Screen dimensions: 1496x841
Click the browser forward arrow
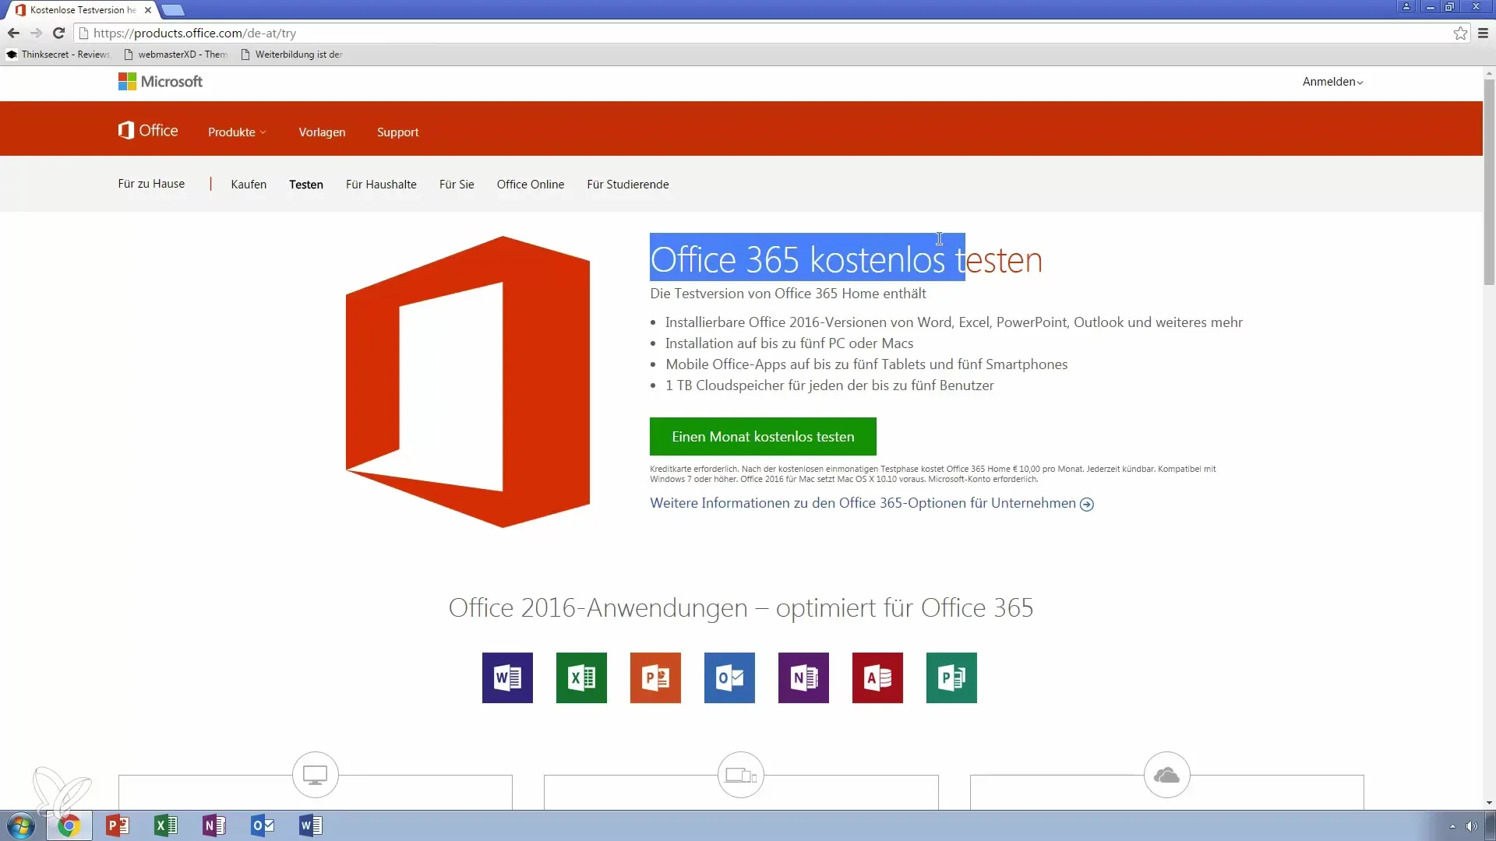click(36, 33)
